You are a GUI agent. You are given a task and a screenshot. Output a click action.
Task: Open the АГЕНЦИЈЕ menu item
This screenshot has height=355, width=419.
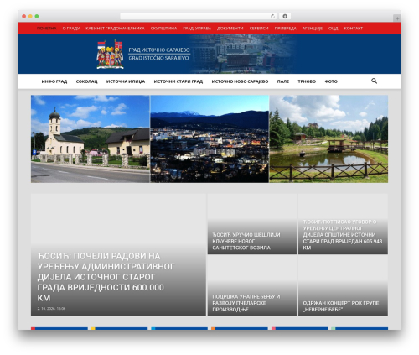pyautogui.click(x=313, y=29)
